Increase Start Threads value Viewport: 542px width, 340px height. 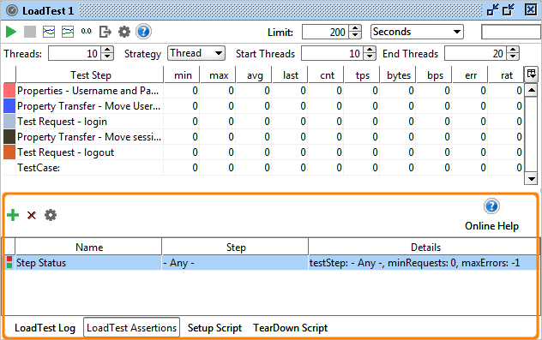[x=370, y=50]
